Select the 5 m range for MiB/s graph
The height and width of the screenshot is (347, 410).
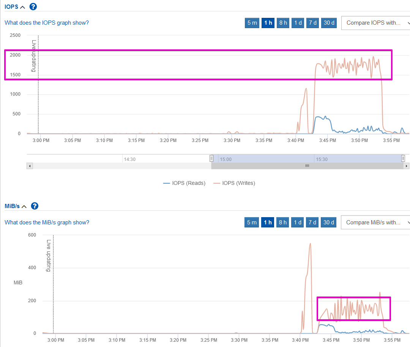pyautogui.click(x=252, y=222)
